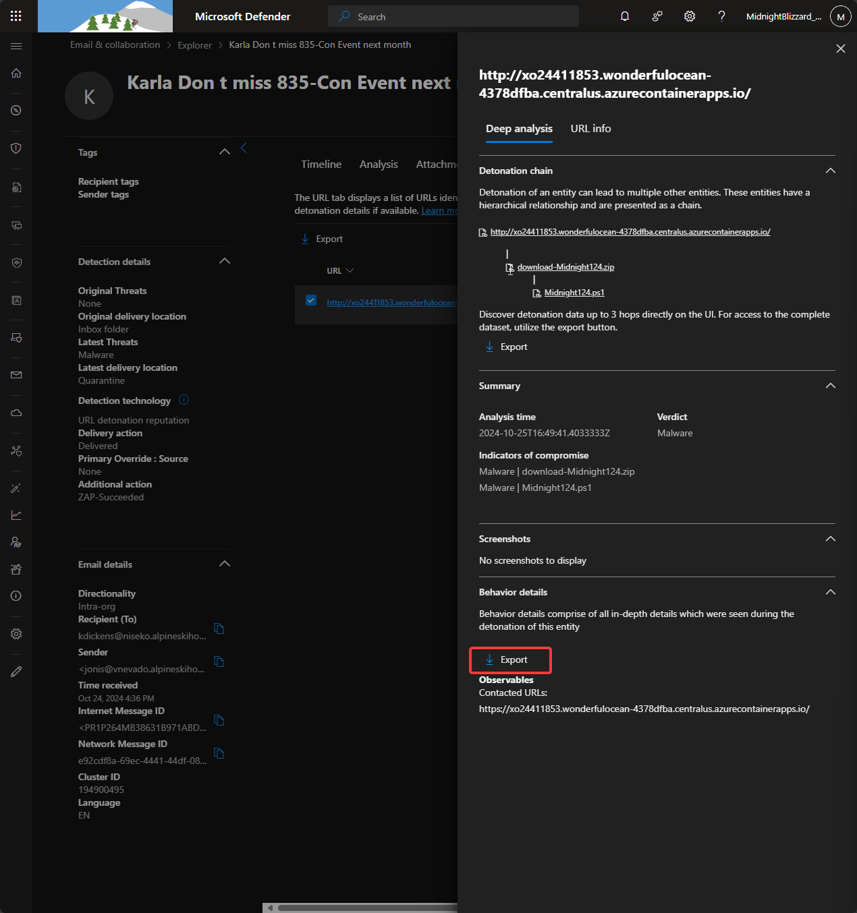The height and width of the screenshot is (913, 857).
Task: Uncheck the selected URL row checkbox
Action: point(310,300)
